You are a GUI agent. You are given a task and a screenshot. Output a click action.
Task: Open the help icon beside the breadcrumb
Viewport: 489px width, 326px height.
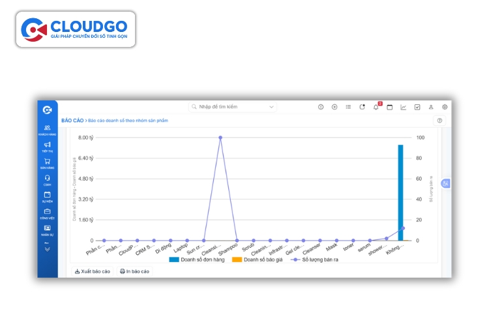point(439,121)
